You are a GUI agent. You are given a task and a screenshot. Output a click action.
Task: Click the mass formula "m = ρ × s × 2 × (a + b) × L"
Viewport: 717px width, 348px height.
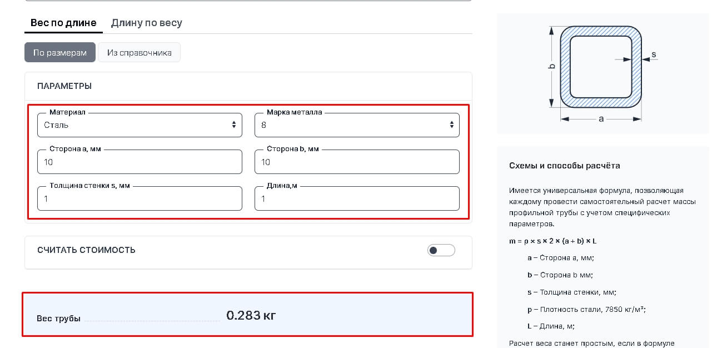[x=552, y=241]
